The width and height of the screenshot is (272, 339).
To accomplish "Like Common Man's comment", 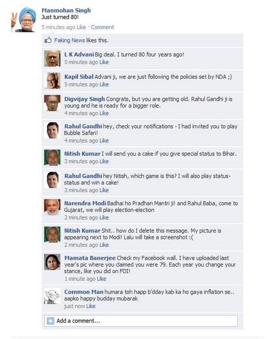I will 91,307.
